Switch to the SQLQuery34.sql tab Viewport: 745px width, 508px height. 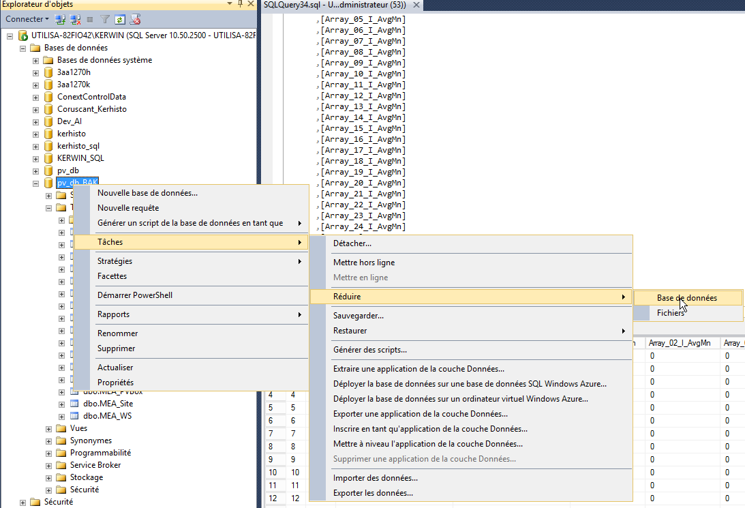(334, 5)
